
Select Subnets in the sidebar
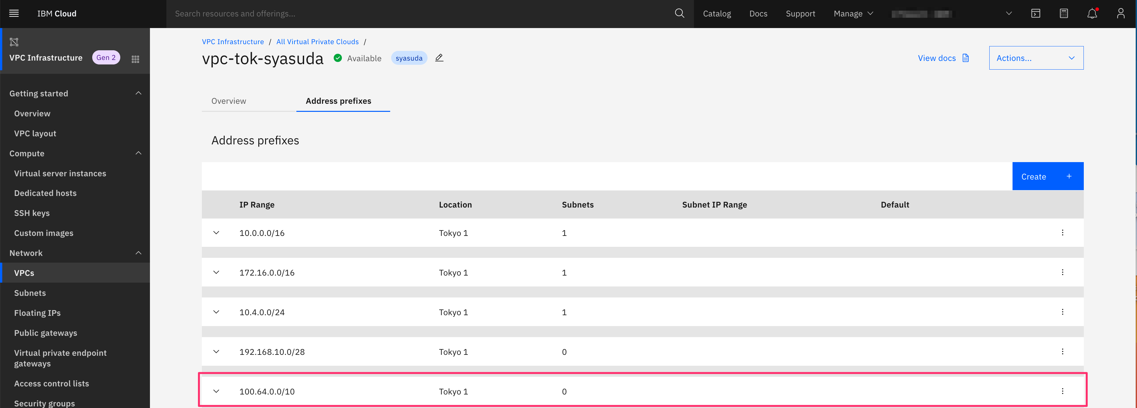point(30,293)
